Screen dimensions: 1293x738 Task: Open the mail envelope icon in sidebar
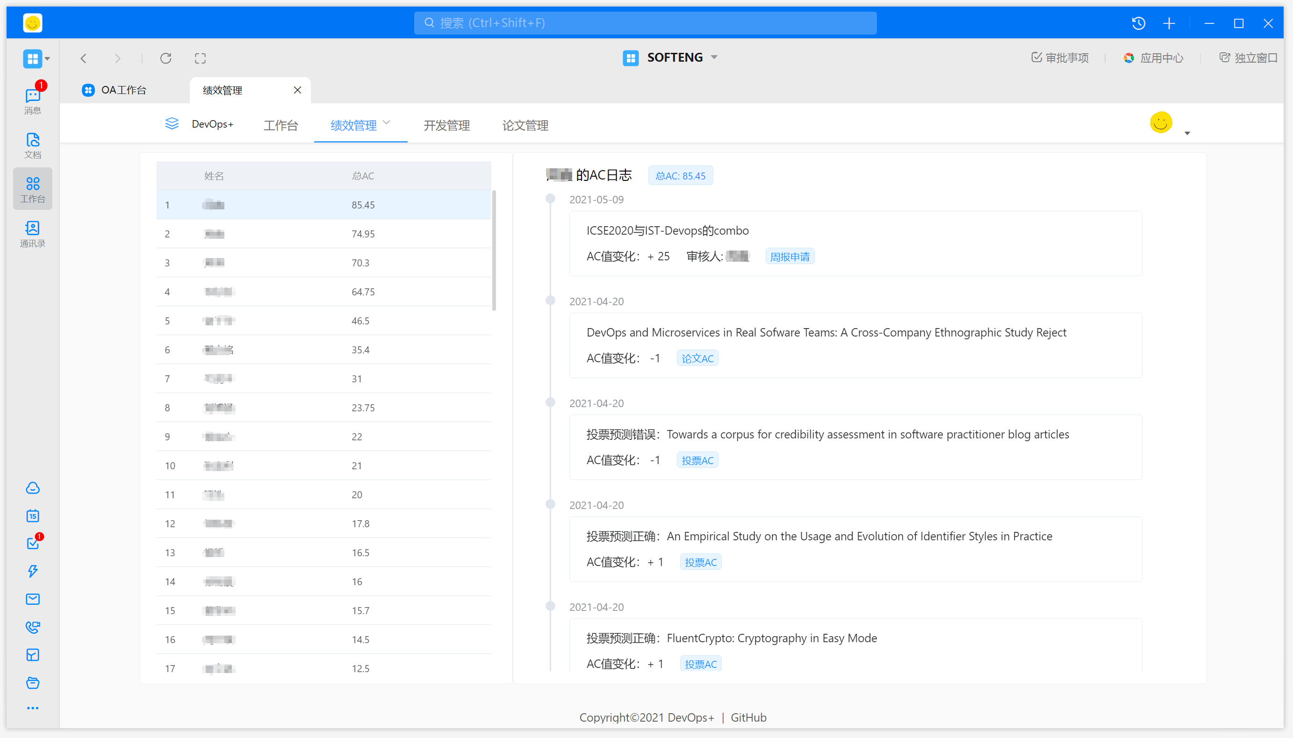tap(32, 599)
